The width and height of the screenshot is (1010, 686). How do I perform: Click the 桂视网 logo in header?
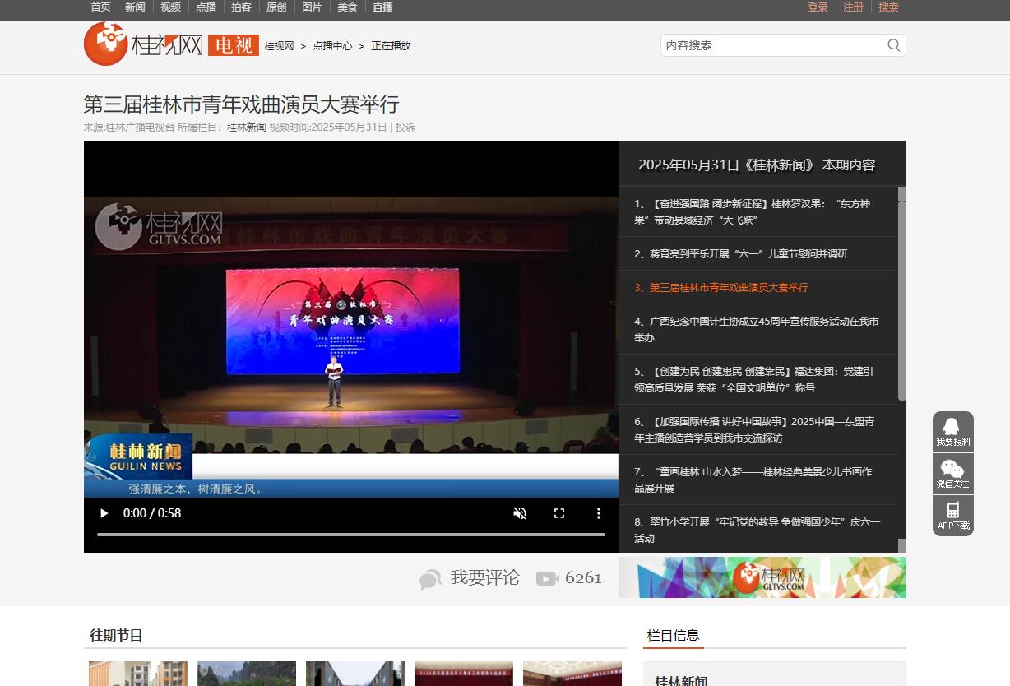pyautogui.click(x=144, y=44)
